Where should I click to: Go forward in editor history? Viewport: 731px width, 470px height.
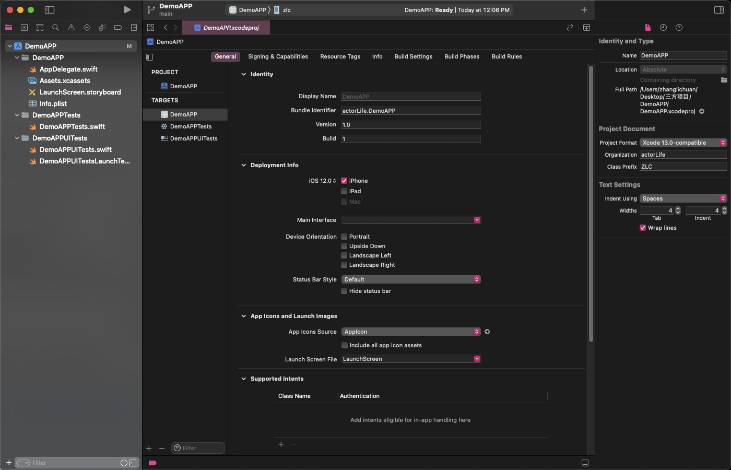coord(175,28)
